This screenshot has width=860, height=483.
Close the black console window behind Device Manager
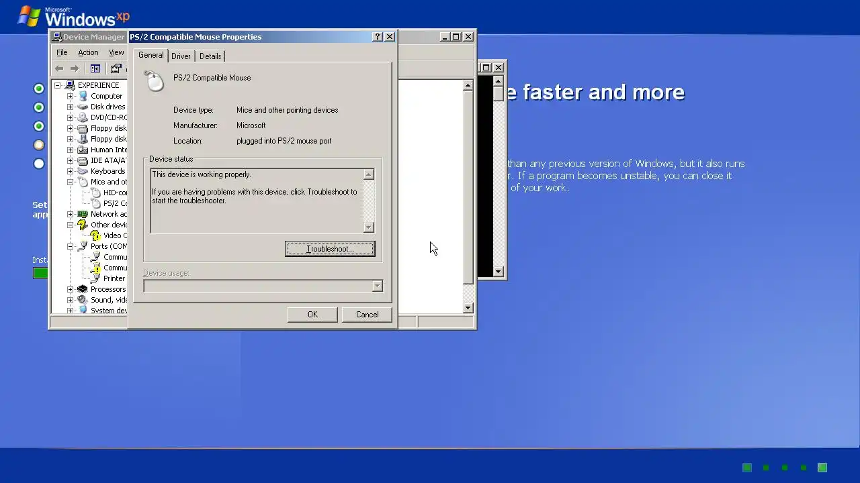(x=499, y=67)
